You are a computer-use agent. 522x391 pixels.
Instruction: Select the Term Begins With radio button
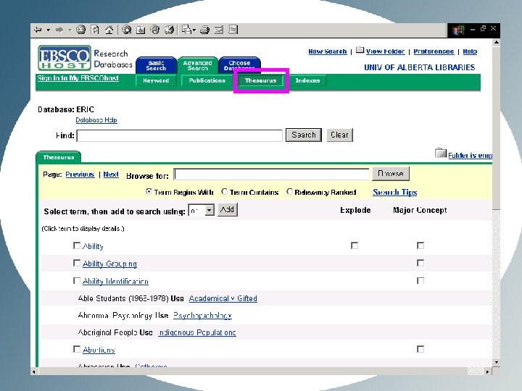[149, 191]
